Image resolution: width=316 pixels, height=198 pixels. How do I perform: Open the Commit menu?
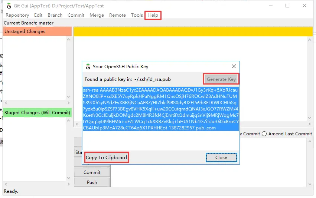76,15
